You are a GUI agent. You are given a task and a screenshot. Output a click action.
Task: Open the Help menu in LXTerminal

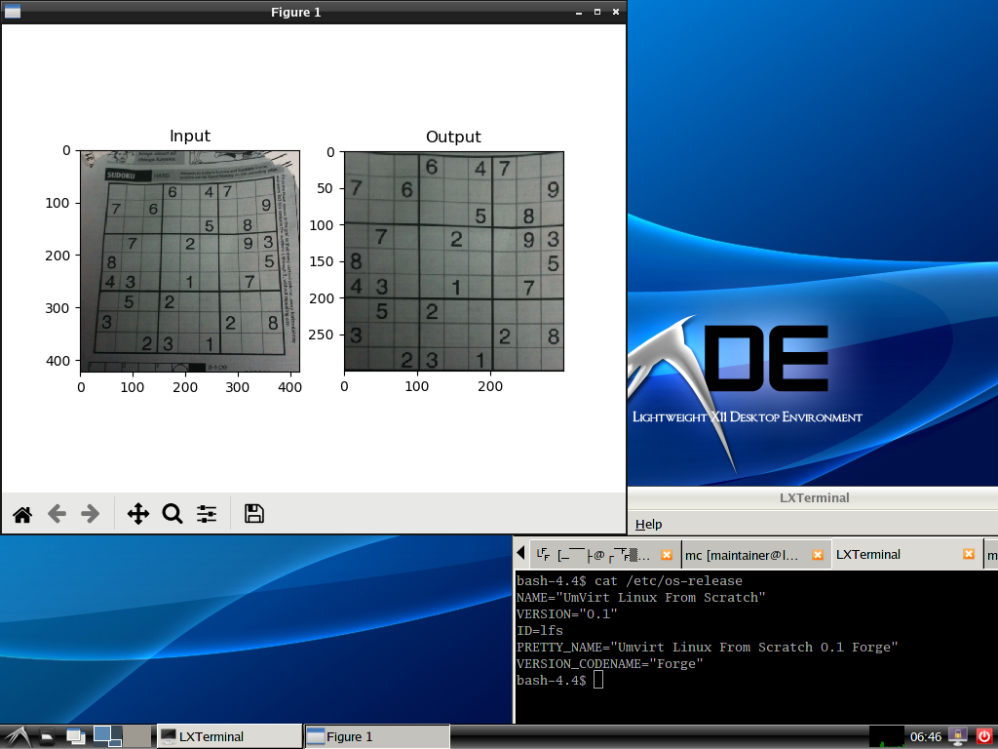pos(648,525)
